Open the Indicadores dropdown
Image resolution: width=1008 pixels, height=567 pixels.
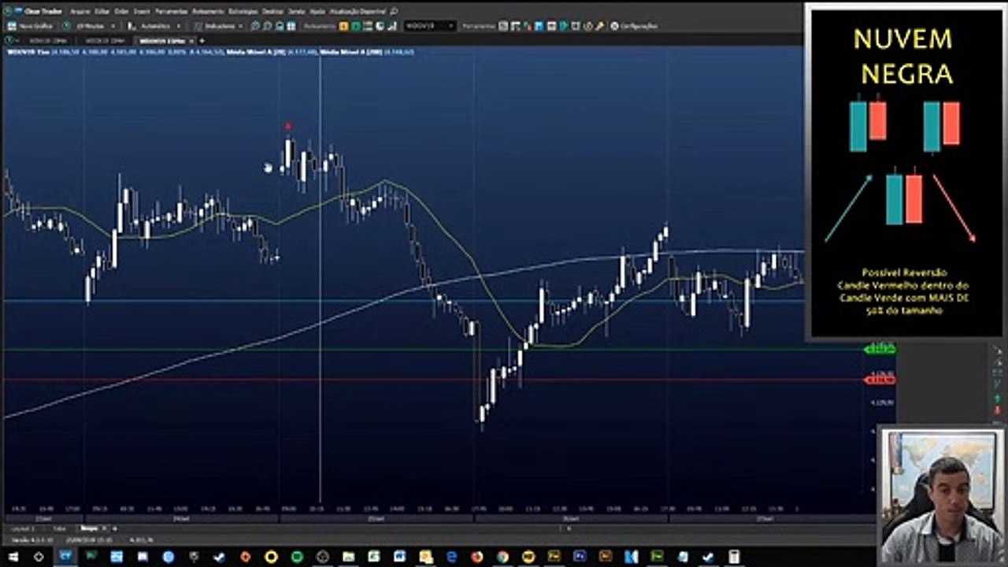click(x=220, y=26)
